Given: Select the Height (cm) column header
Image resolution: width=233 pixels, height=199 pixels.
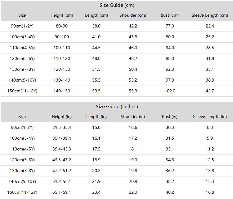Looking at the screenshot, I should (x=62, y=15).
